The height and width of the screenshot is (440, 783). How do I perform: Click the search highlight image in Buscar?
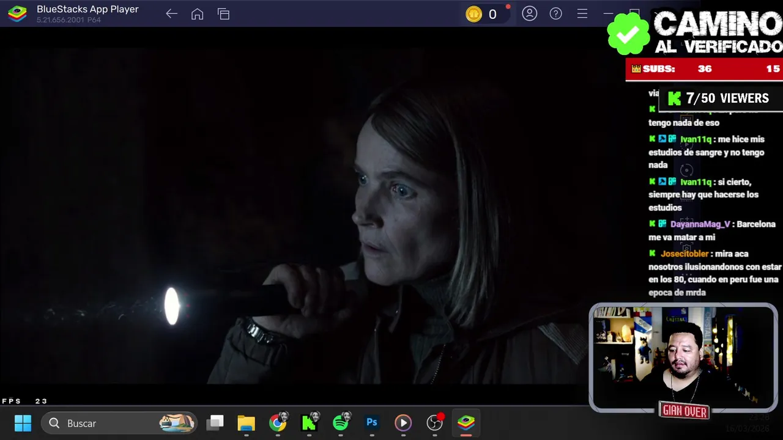pos(177,423)
